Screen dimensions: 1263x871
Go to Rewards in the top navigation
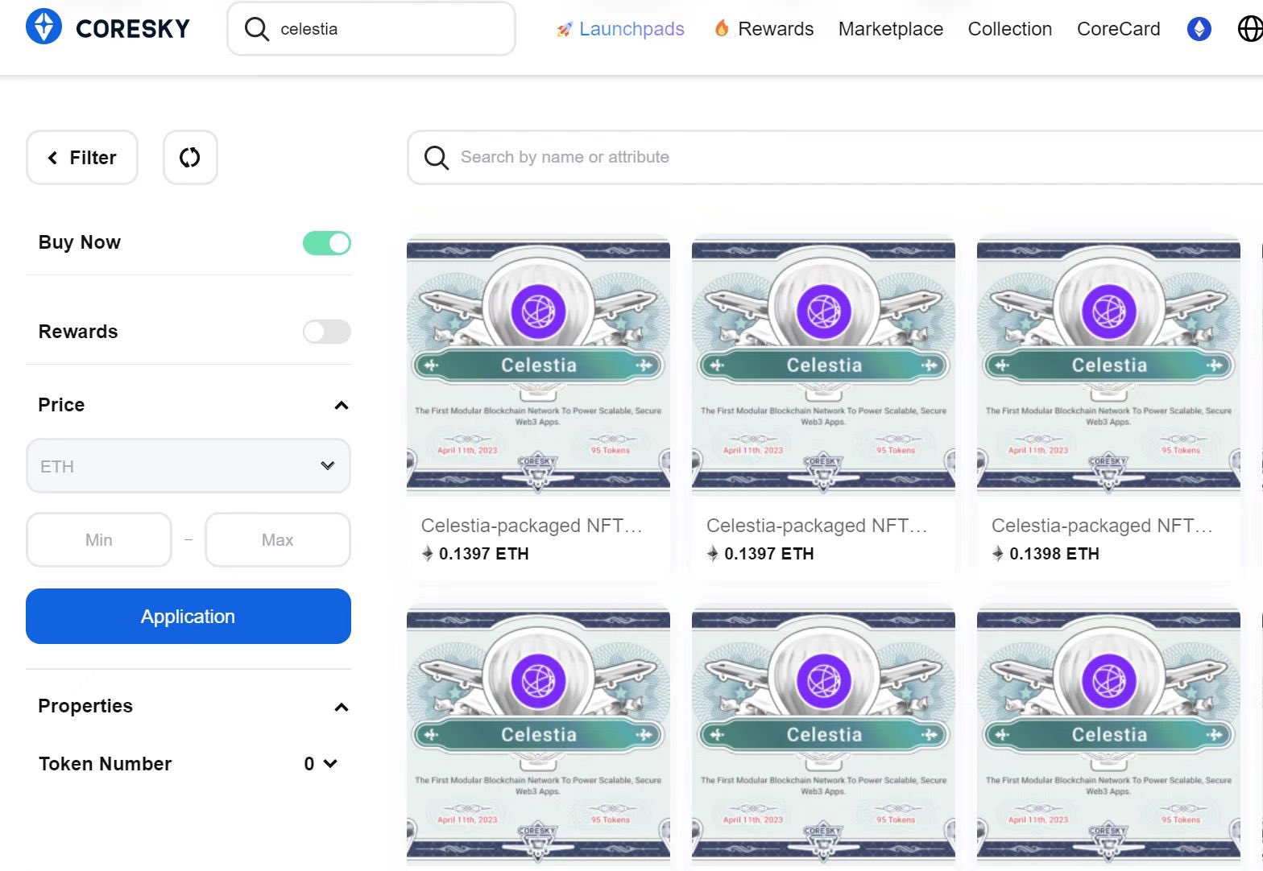pyautogui.click(x=776, y=29)
